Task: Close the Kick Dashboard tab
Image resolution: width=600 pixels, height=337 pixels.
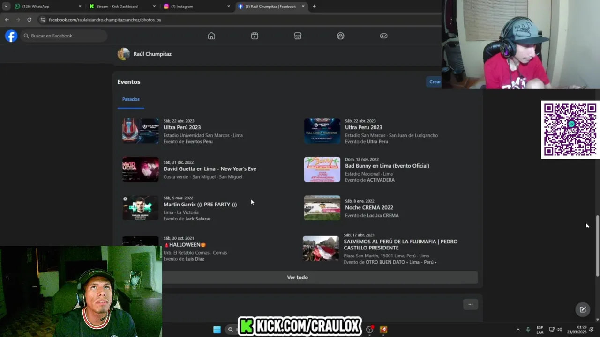Action: click(x=154, y=7)
